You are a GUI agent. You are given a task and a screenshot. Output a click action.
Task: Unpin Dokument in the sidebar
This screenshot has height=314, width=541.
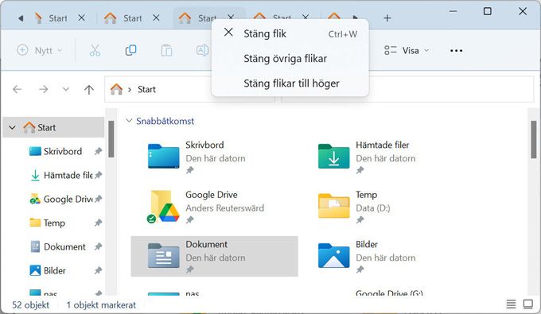pyautogui.click(x=99, y=246)
